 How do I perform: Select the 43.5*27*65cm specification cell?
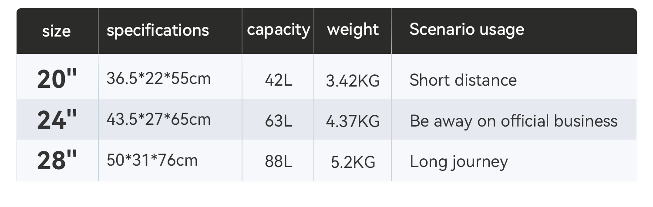tap(158, 120)
